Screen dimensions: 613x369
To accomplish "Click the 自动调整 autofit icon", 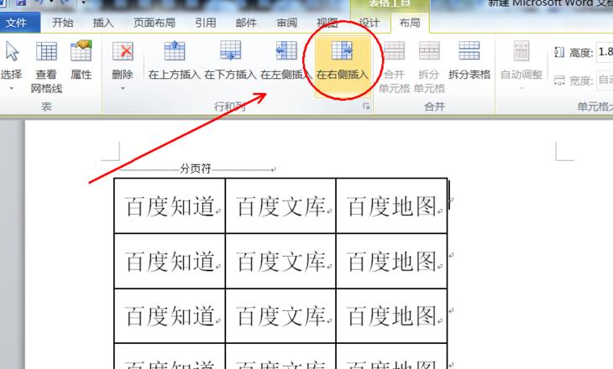I will pyautogui.click(x=521, y=51).
